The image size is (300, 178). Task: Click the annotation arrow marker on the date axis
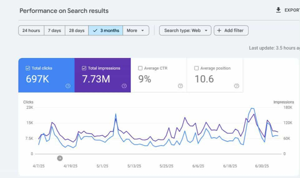coord(60,158)
